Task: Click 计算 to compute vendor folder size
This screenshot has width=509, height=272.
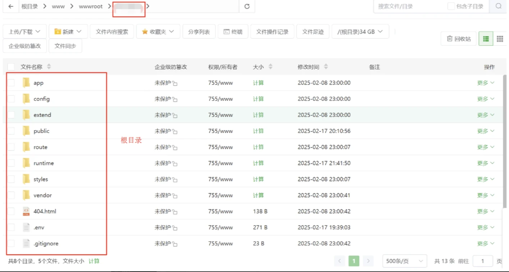Action: click(x=258, y=195)
